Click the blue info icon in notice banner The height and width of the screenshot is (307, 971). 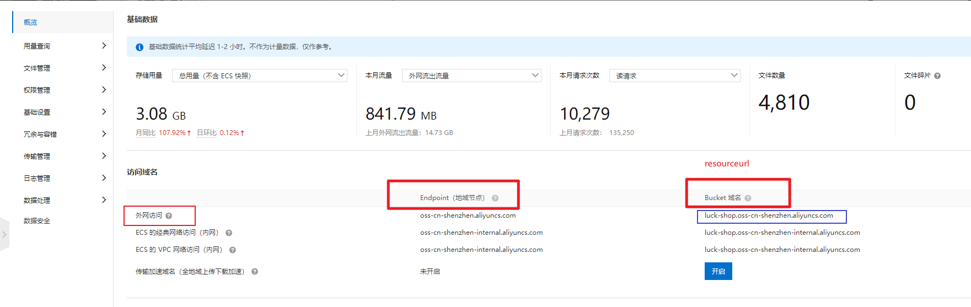coord(140,47)
